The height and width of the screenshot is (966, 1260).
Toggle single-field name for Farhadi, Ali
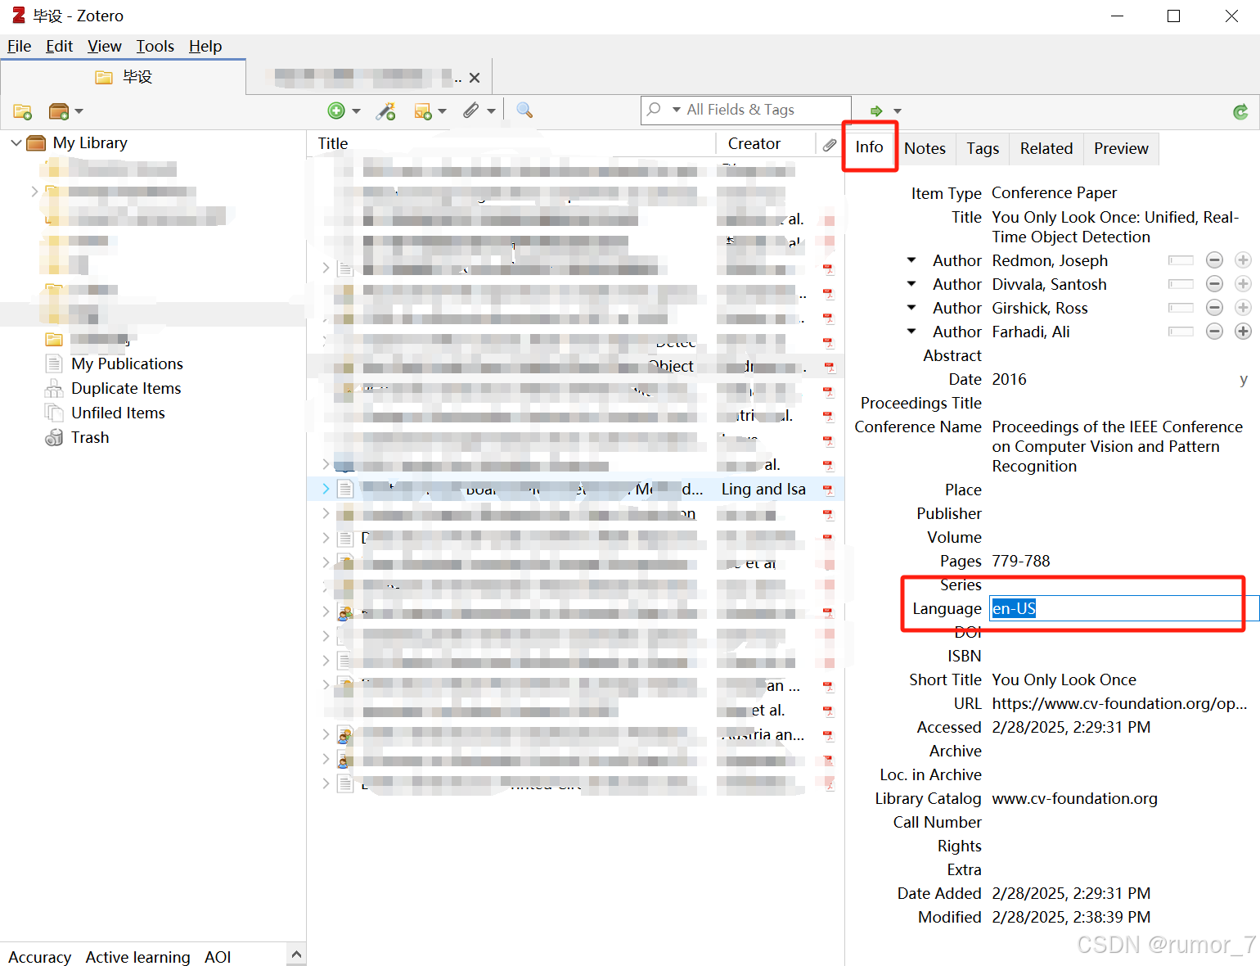coord(1181,332)
